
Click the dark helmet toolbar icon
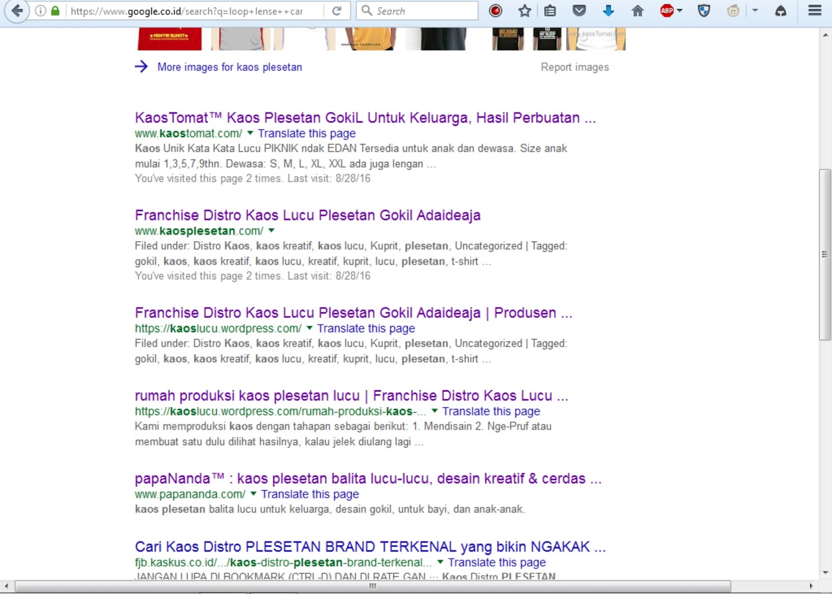(781, 10)
